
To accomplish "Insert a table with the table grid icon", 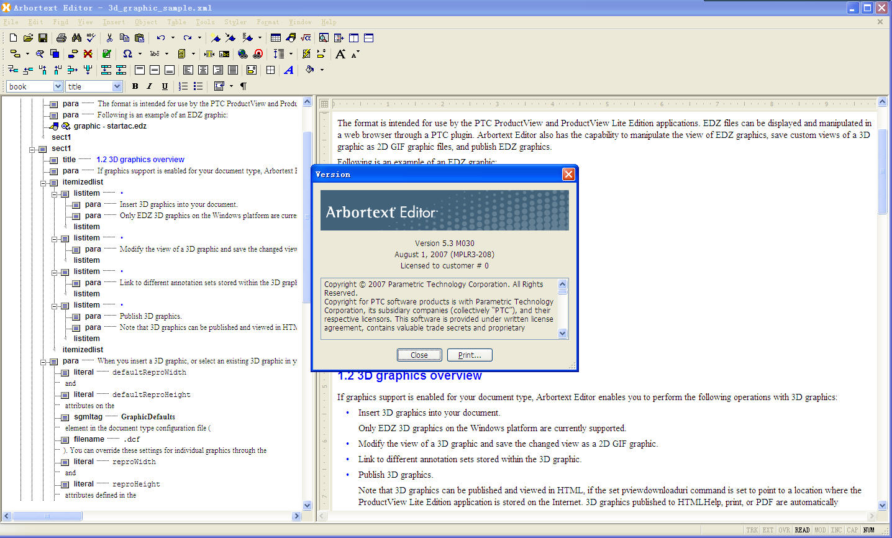I will point(276,38).
